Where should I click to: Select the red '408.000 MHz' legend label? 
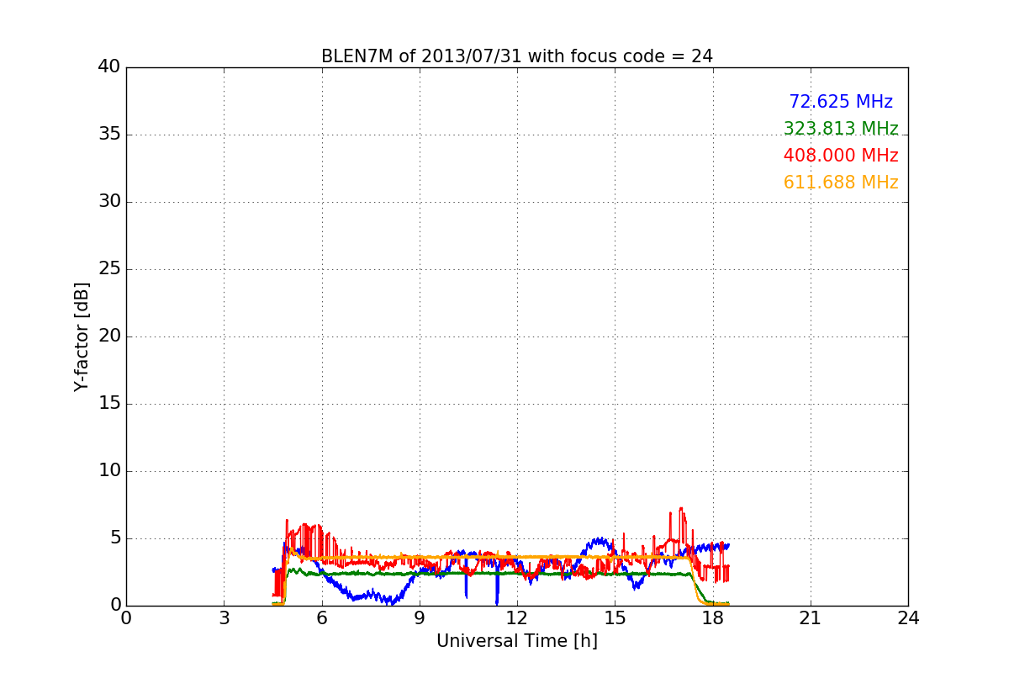click(841, 156)
